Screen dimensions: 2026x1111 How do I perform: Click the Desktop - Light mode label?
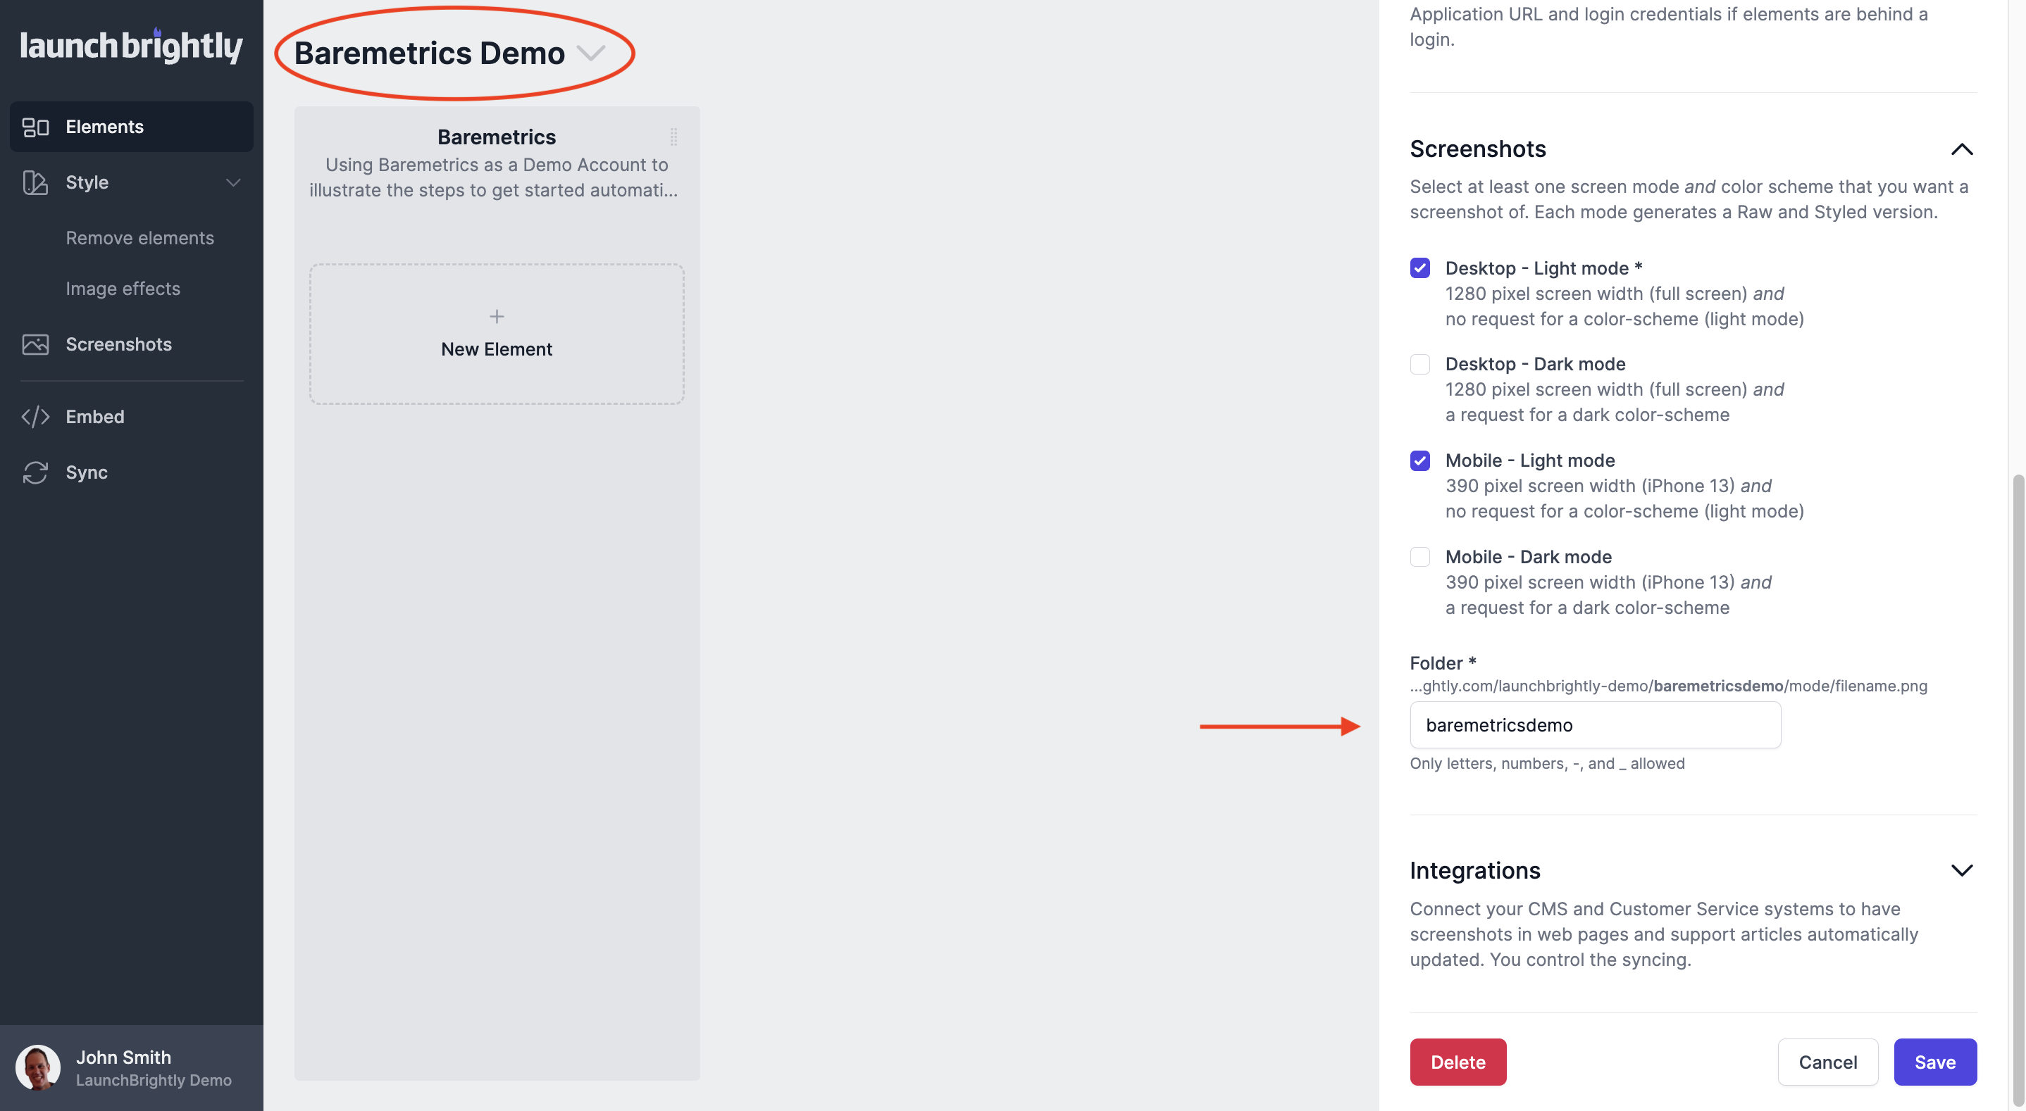pyautogui.click(x=1543, y=268)
